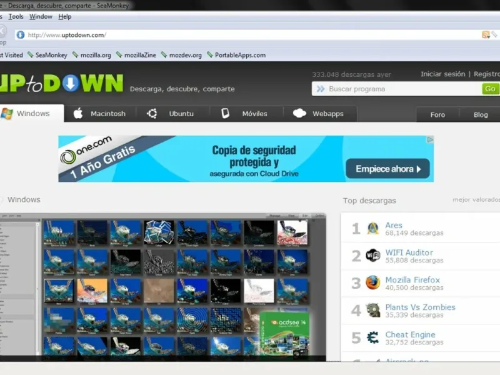The height and width of the screenshot is (375, 500).
Task: Select the Móviles platform tab
Action: [246, 114]
